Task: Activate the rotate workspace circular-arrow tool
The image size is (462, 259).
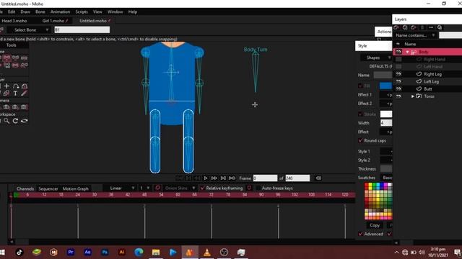Action: [15, 121]
